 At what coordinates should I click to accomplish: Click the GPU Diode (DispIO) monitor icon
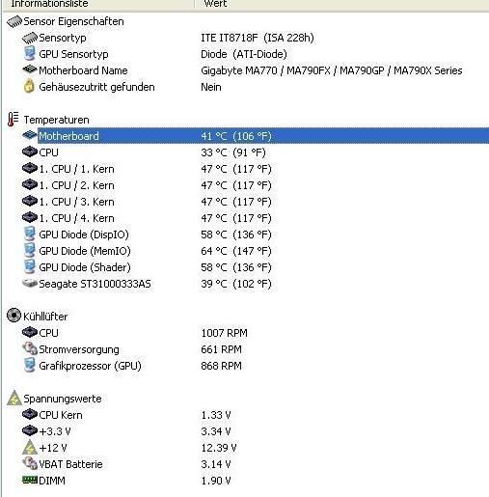(30, 234)
